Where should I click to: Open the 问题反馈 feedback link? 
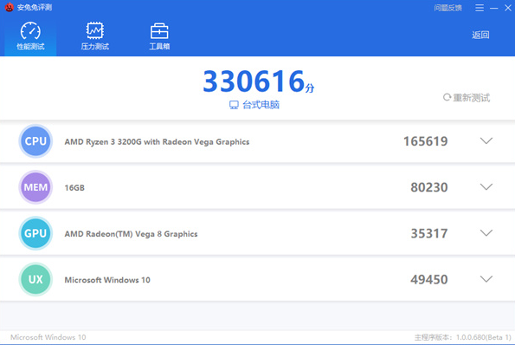pyautogui.click(x=448, y=8)
